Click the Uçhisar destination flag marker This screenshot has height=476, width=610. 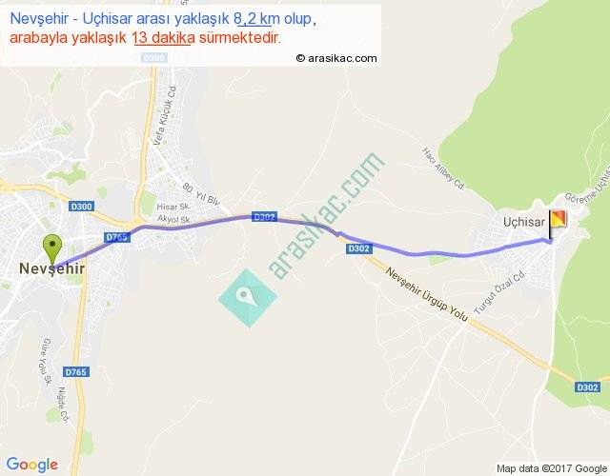(x=558, y=225)
